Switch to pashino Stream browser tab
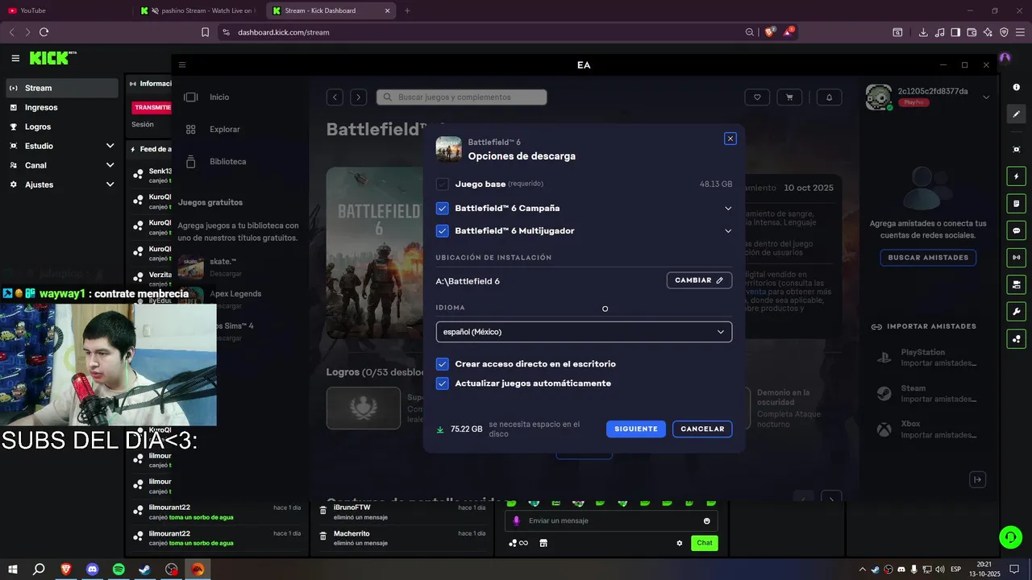 199,10
